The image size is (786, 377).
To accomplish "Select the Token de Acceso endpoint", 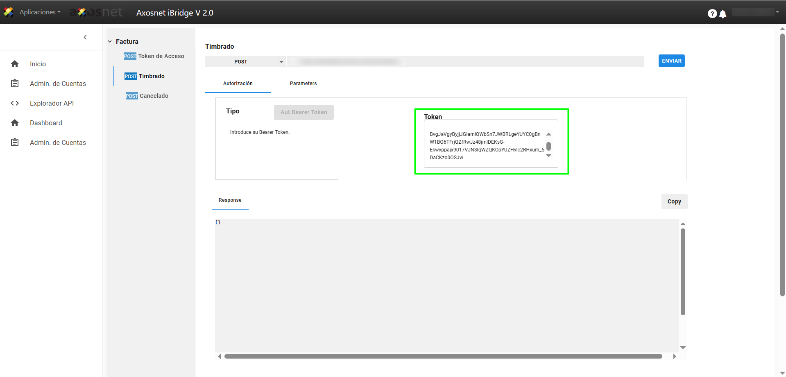I will (154, 56).
